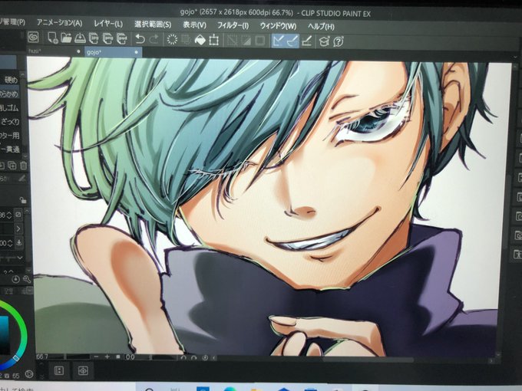The width and height of the screenshot is (522, 391).
Task: Open フィルター(I) menu
Action: coord(233,25)
